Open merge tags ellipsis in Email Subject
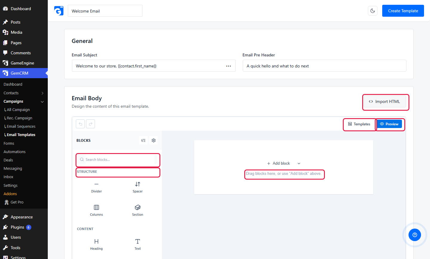 [x=228, y=66]
